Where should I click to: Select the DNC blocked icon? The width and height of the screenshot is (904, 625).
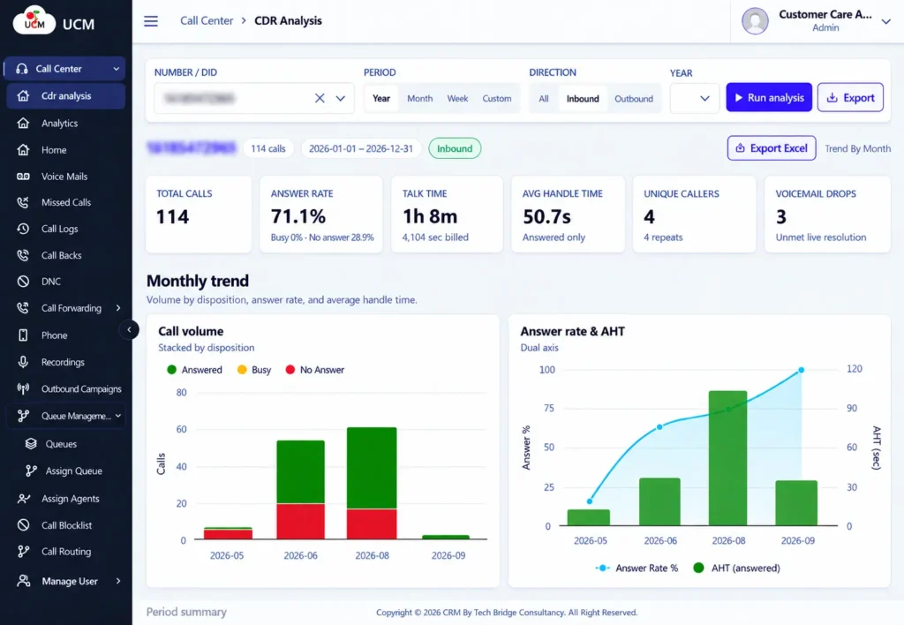point(23,282)
